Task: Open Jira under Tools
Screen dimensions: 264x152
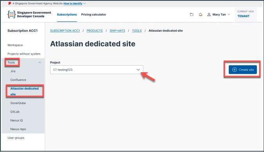Action: point(13,71)
